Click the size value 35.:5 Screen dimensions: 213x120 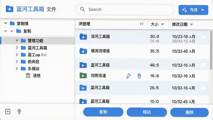click(154, 51)
